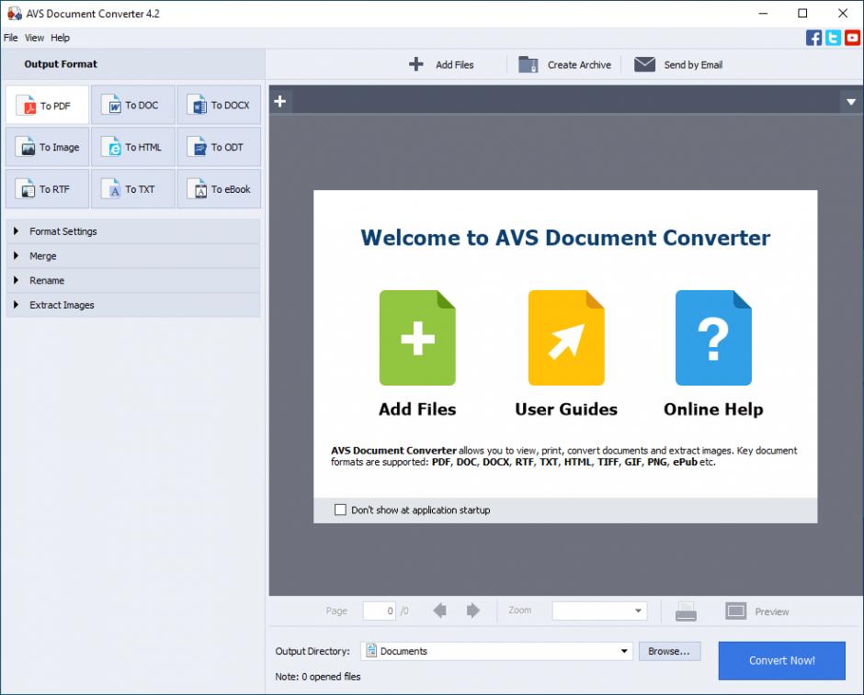Open the document tab list arrow

tap(851, 102)
